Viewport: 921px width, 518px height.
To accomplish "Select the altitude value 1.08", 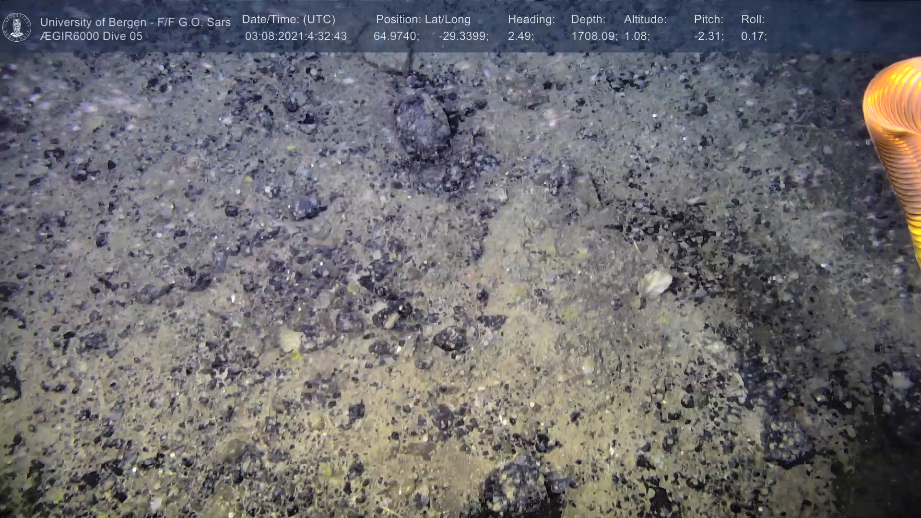I will 637,36.
